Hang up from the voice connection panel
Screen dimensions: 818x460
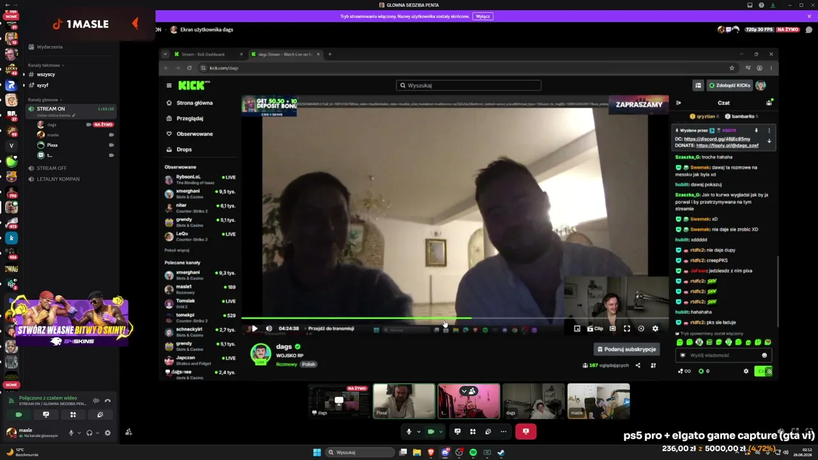107,401
